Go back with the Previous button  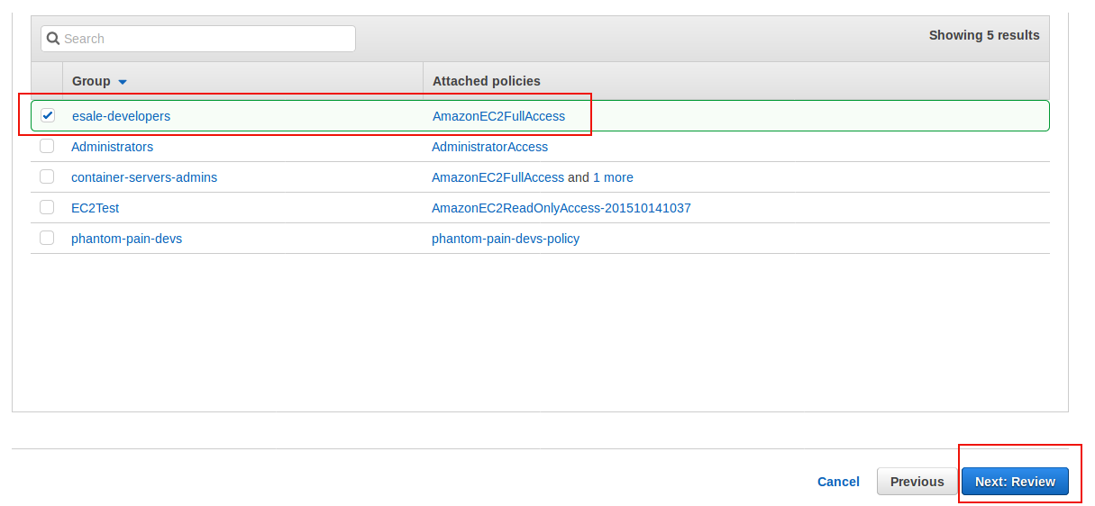(x=917, y=482)
